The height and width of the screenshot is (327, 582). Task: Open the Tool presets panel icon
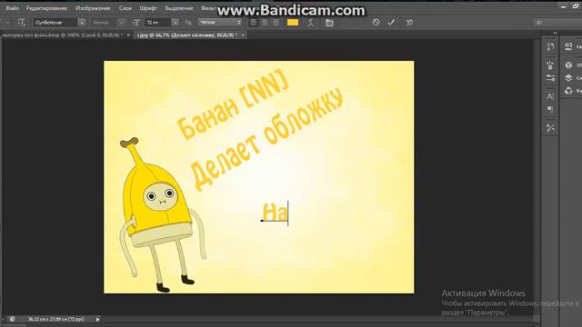point(550,127)
